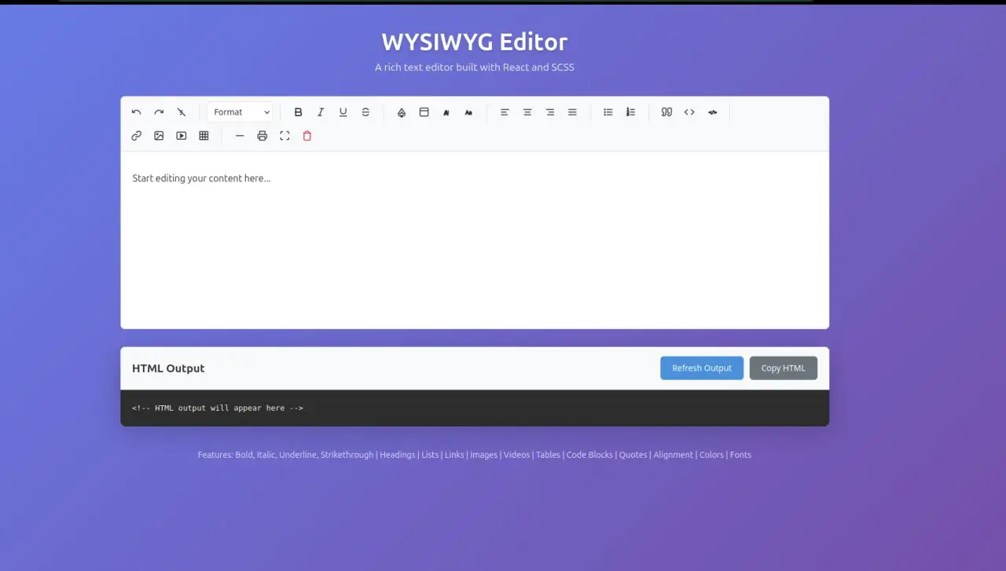This screenshot has height=571, width=1006.
Task: Print the editor content
Action: pos(263,136)
